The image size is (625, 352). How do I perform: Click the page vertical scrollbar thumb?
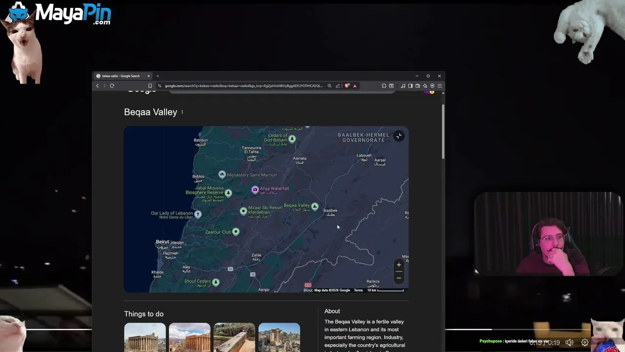pos(443,132)
